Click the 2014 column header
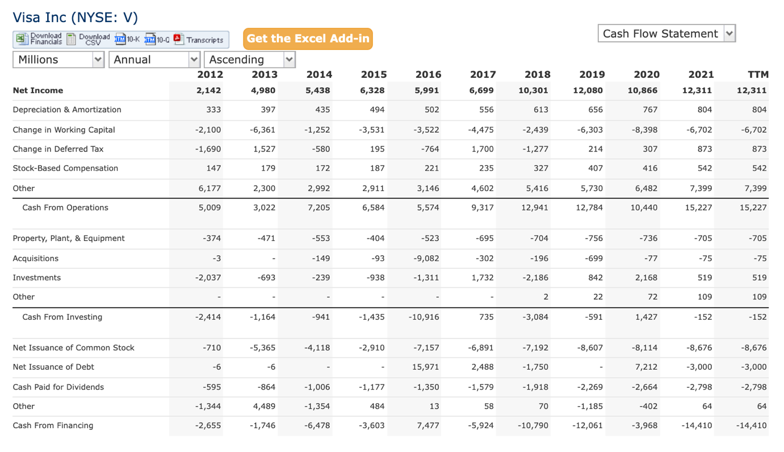The height and width of the screenshot is (452, 784). click(x=319, y=74)
